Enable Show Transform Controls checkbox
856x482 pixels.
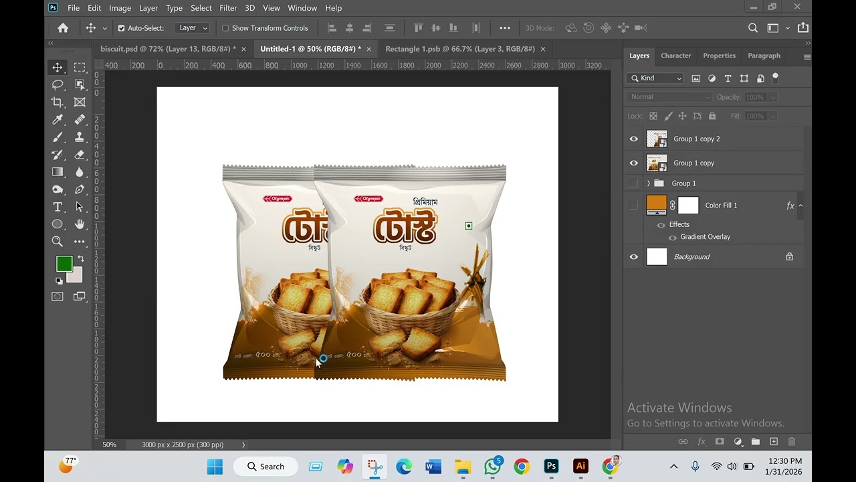[225, 28]
